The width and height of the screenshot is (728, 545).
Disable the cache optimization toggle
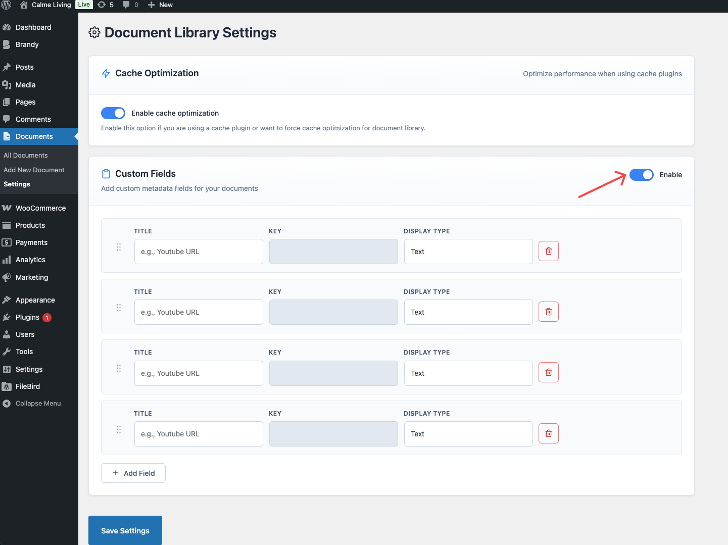(113, 113)
